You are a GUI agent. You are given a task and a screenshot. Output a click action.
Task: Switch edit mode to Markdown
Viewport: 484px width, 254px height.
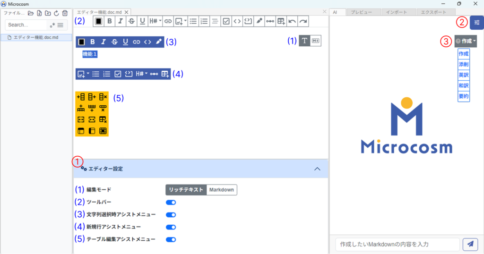[x=222, y=190]
